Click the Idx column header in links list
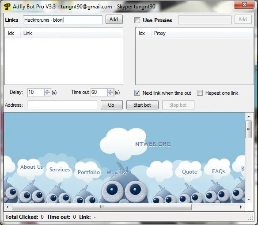Image resolution: width=258 pixels, height=225 pixels. pos(13,33)
